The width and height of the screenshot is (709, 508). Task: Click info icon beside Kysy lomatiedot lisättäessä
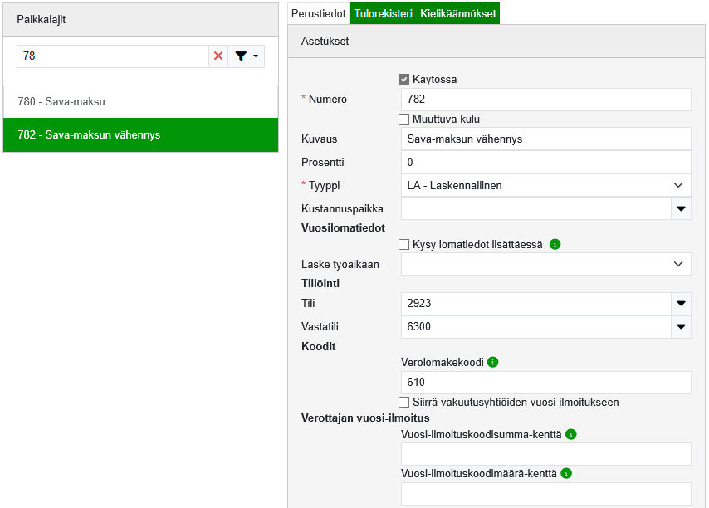(555, 245)
